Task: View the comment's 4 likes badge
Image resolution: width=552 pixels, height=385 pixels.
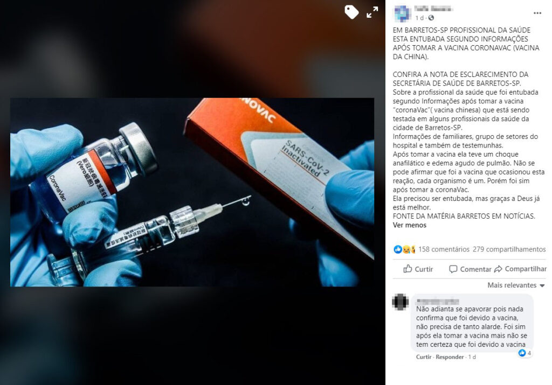Action: pyautogui.click(x=525, y=353)
